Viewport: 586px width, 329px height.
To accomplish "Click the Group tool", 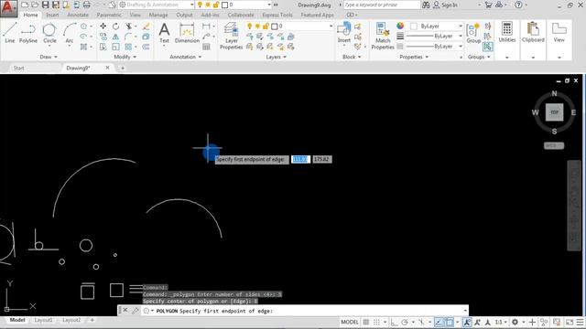I will tap(473, 33).
